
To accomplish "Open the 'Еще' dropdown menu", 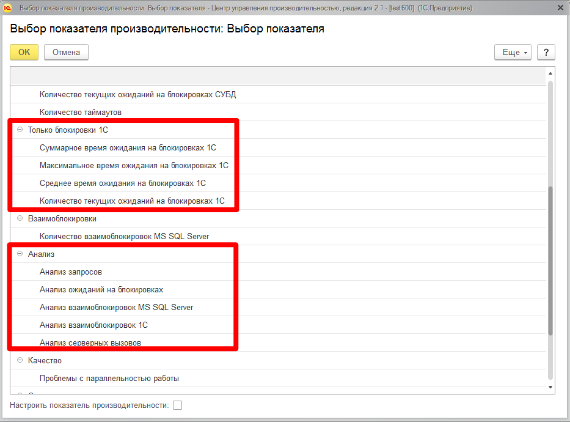I will coord(513,52).
